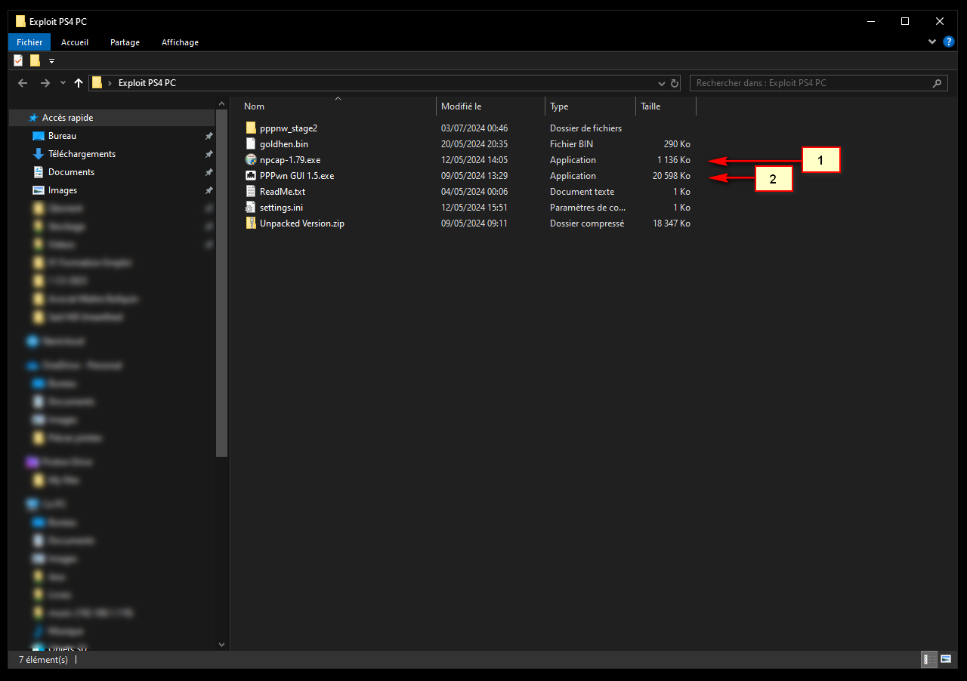Click the file name ReadMe.txt
Image resolution: width=967 pixels, height=681 pixels.
click(x=282, y=192)
